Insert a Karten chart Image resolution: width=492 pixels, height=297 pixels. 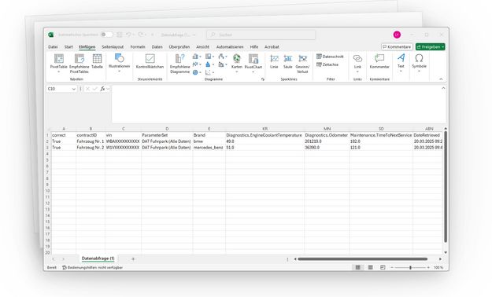(x=237, y=64)
